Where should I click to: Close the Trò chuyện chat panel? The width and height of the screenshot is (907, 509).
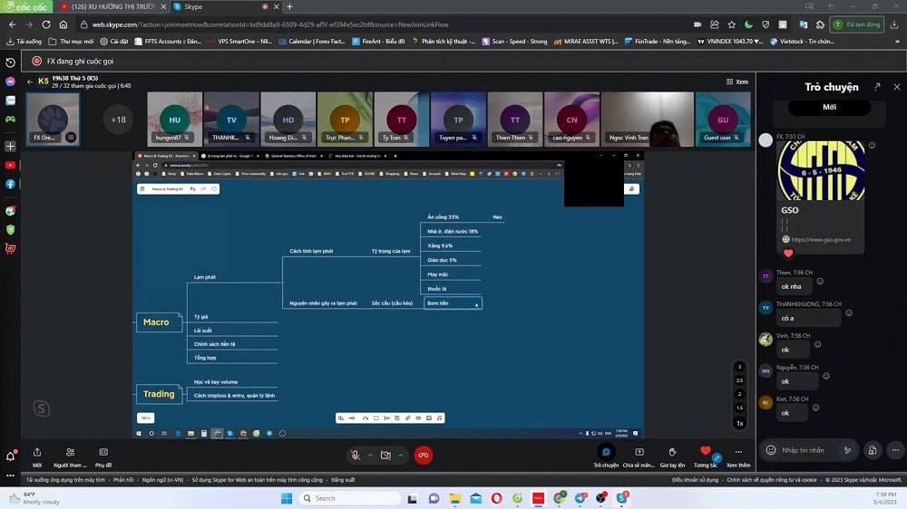(897, 87)
